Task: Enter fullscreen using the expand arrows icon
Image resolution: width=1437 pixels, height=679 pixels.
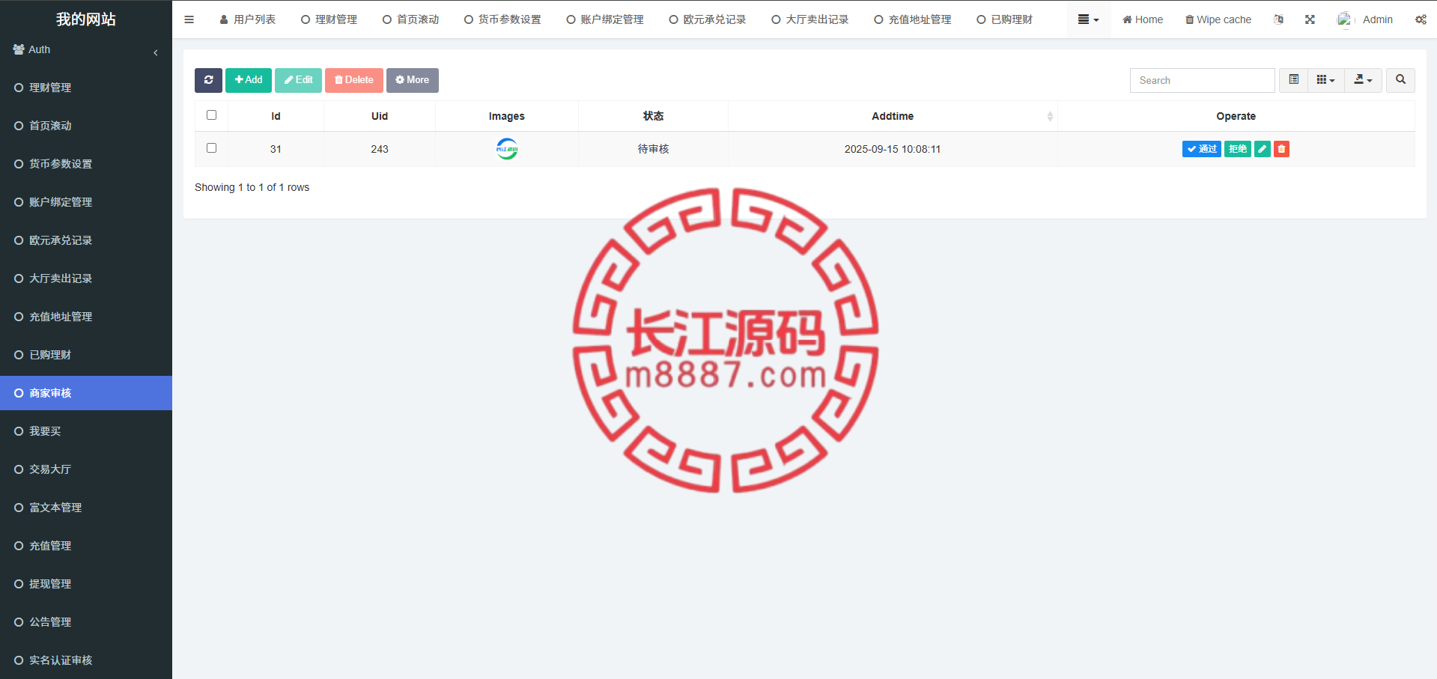Action: pos(1310,19)
